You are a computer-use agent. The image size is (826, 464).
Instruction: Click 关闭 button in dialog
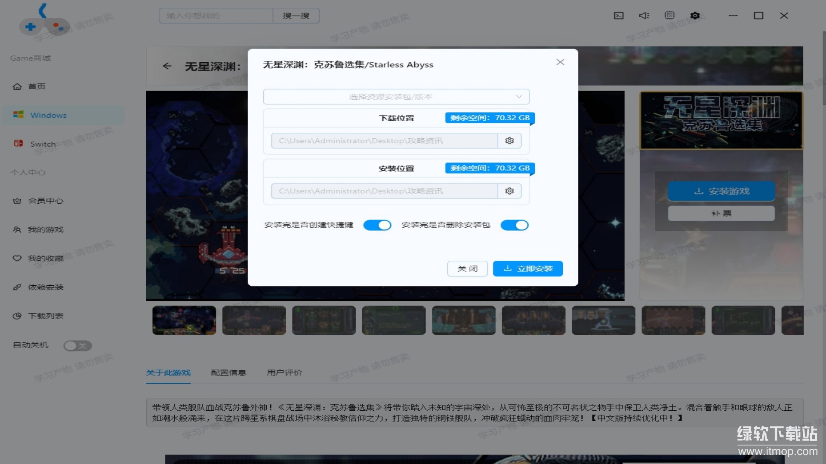coord(468,269)
